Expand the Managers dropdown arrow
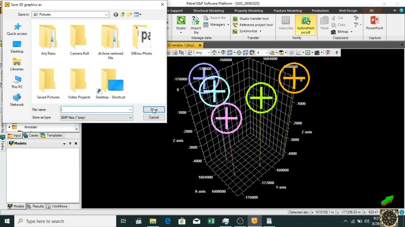This screenshot has width=405, height=227. [228, 25]
